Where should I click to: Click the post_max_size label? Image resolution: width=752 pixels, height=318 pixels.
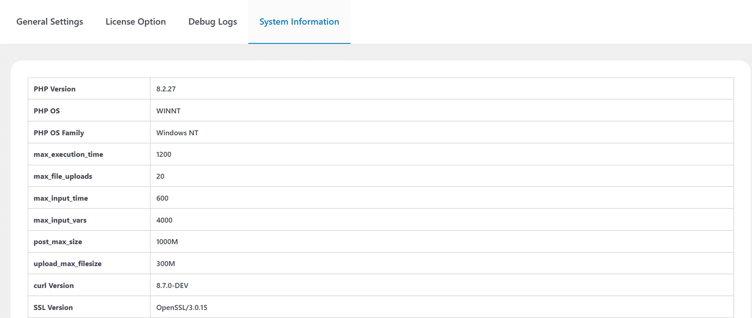pos(58,242)
